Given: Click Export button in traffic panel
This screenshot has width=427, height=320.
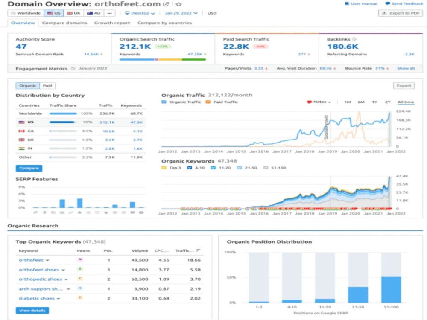Looking at the screenshot, I should 404,86.
